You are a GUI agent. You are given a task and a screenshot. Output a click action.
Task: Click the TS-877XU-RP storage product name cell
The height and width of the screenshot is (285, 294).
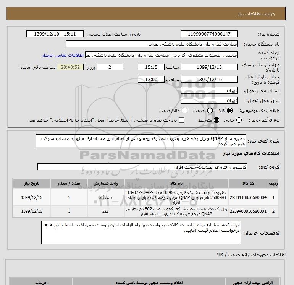176,197
